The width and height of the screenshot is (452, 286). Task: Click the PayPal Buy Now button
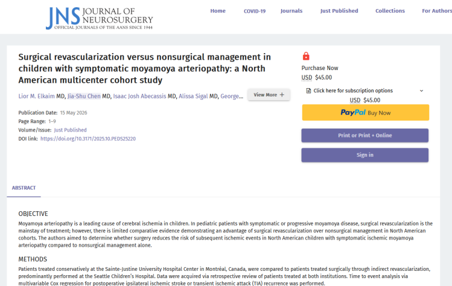point(366,112)
